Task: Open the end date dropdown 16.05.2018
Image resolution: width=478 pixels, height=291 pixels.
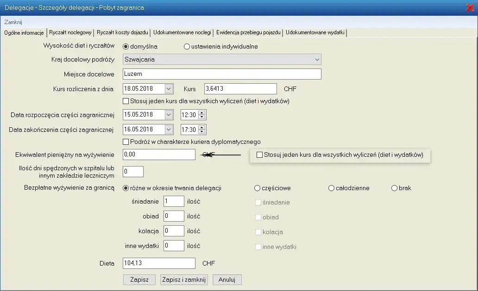Action: 168,130
